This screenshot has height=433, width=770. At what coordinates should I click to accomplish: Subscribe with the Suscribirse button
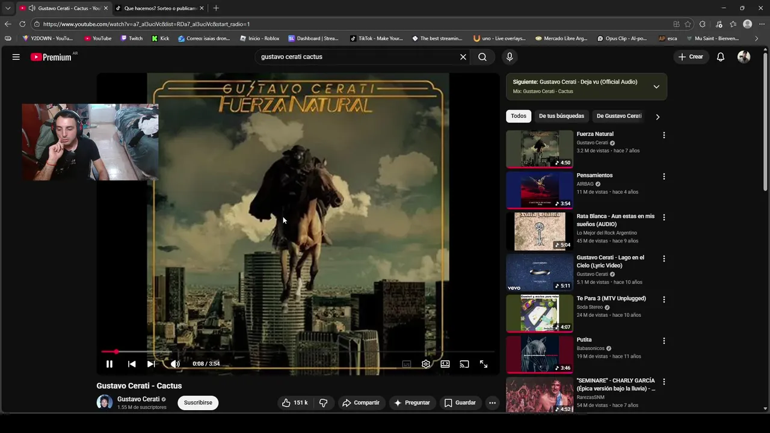click(198, 403)
